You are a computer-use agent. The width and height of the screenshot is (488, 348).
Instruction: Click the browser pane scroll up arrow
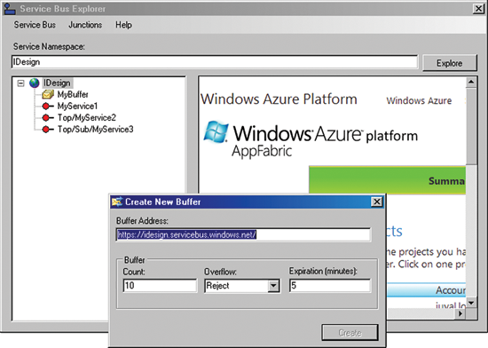tap(471, 83)
